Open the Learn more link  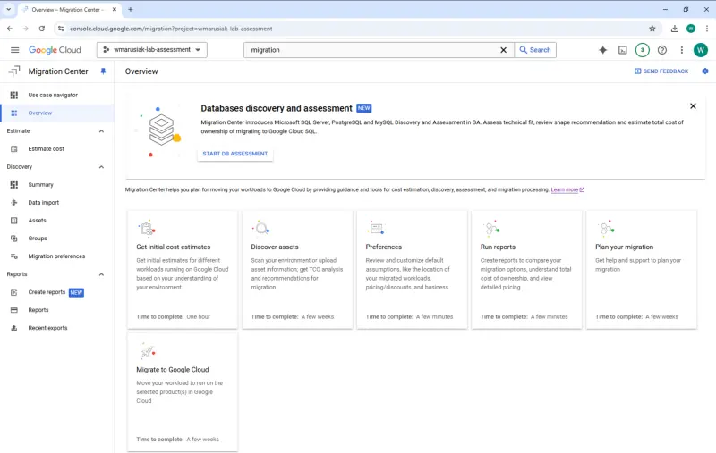tap(567, 189)
